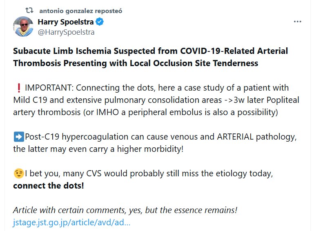Open the three-dot more options menu
The image size is (312, 231).
[297, 22]
